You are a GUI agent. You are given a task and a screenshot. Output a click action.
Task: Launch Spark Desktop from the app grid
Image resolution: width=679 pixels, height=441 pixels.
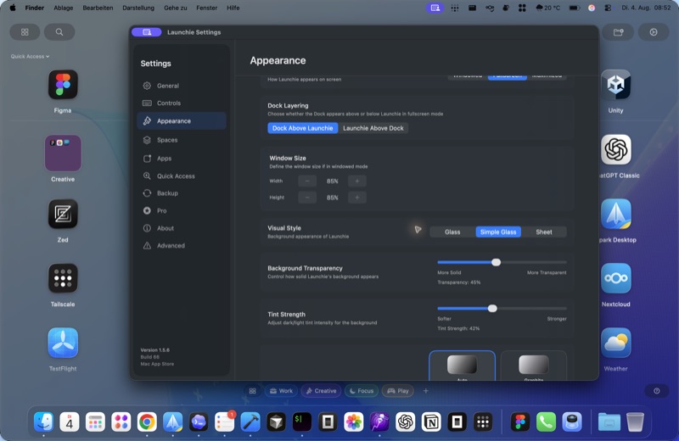(616, 214)
